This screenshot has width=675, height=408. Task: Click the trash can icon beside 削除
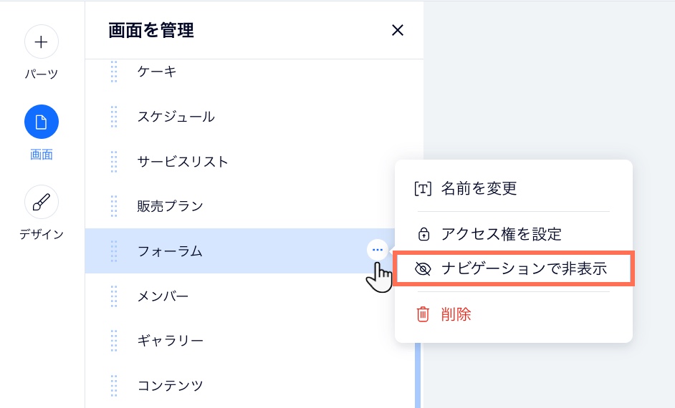pos(423,314)
